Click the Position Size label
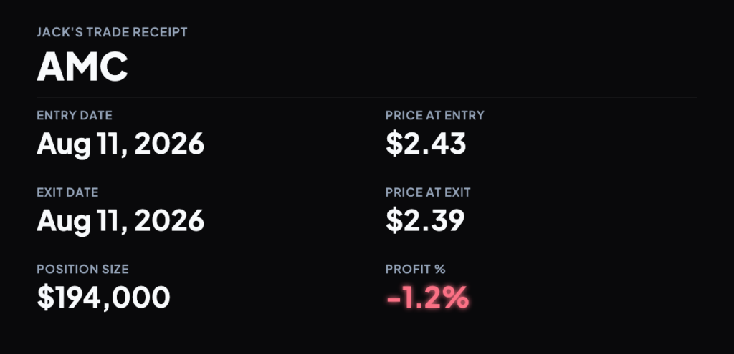The width and height of the screenshot is (734, 354). click(83, 270)
